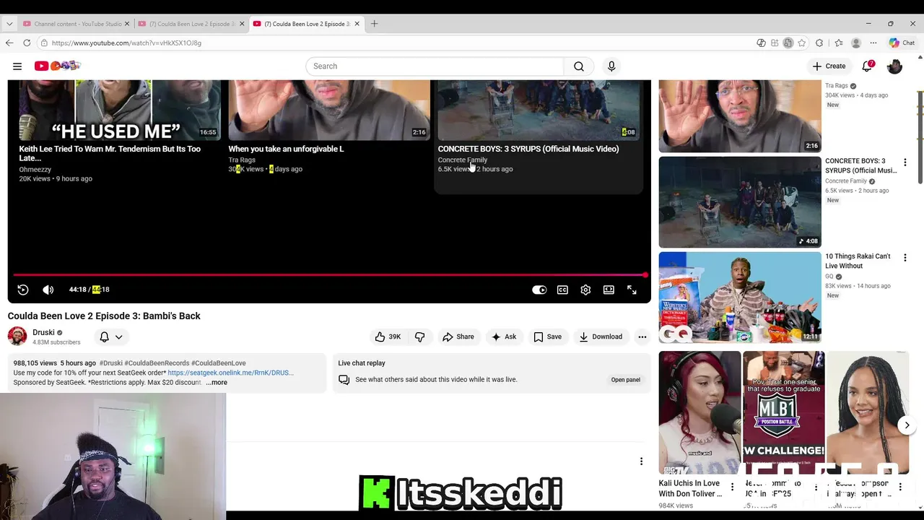Open the Druski channel avatar
Screen dimensions: 924x520
17,337
